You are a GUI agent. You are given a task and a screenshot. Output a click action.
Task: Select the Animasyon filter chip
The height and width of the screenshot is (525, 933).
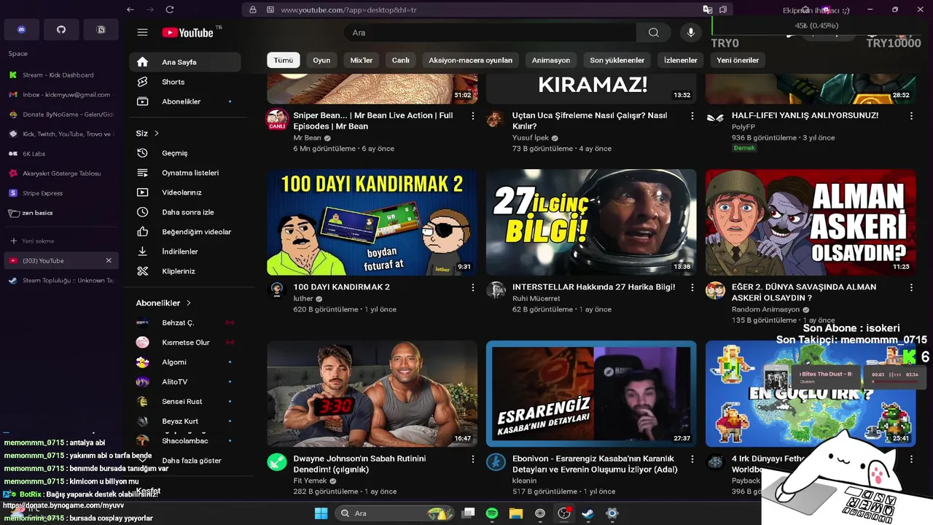pos(551,61)
